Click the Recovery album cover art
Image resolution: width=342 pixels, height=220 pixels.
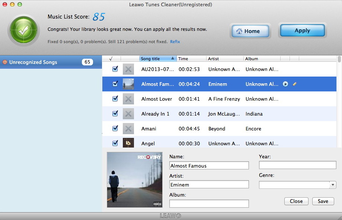pyautogui.click(x=135, y=180)
